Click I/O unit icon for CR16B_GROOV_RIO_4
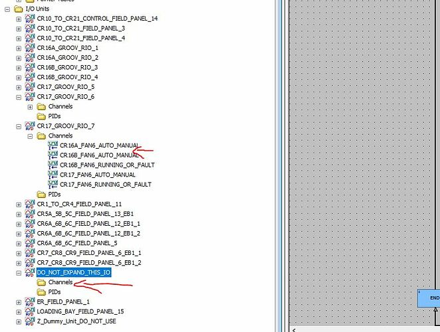This screenshot has height=332, width=440. 30,77
